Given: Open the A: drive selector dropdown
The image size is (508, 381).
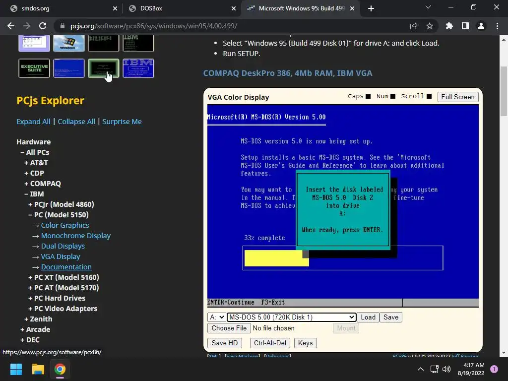Looking at the screenshot, I should pos(216,317).
